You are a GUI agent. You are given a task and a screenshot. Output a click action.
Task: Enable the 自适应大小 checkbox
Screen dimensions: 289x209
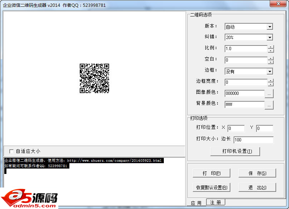[11, 151]
